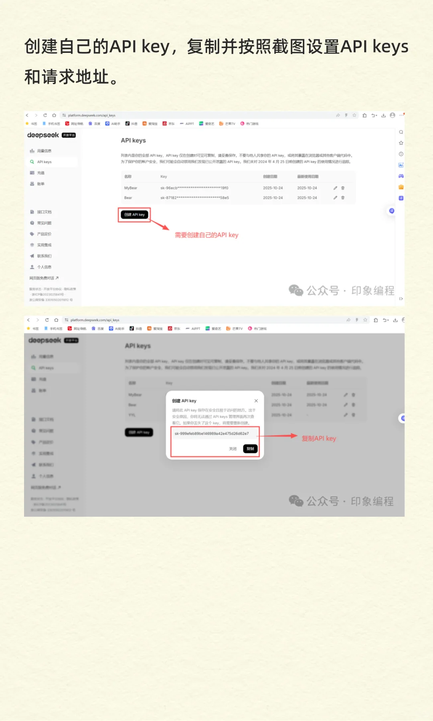Click 创建 API key button in the first screenshot

coord(134,215)
